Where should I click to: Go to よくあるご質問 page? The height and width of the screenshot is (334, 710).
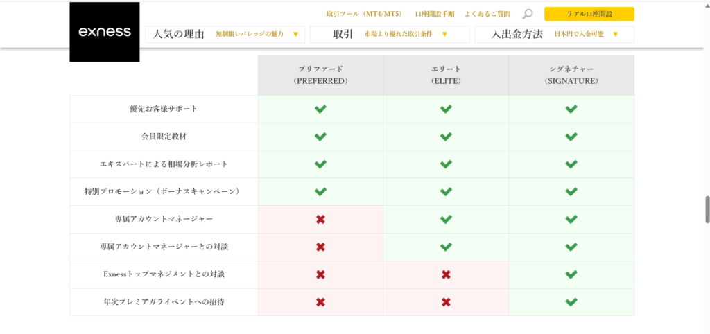487,14
